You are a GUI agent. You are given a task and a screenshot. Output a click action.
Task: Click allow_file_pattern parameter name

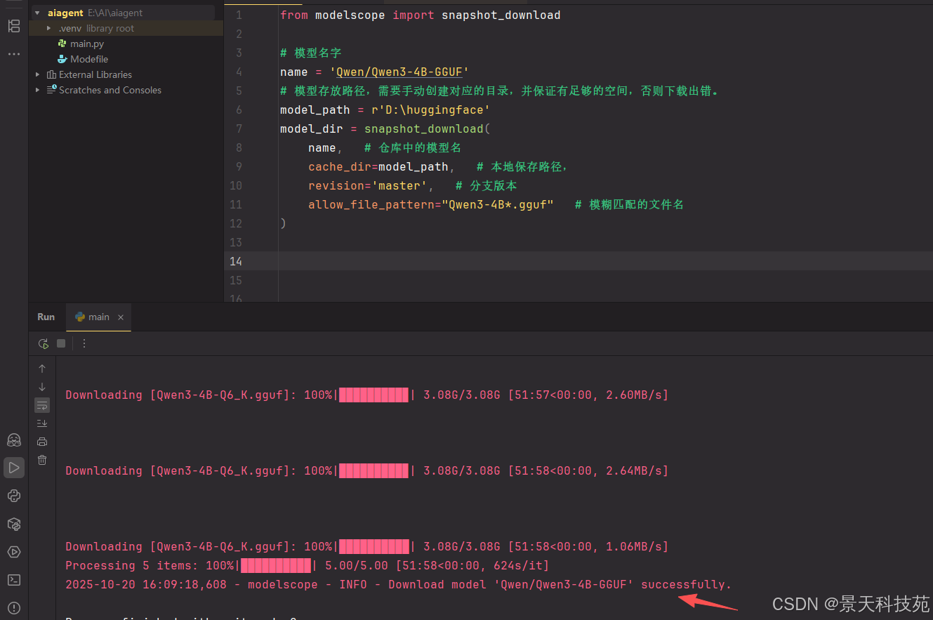(371, 204)
